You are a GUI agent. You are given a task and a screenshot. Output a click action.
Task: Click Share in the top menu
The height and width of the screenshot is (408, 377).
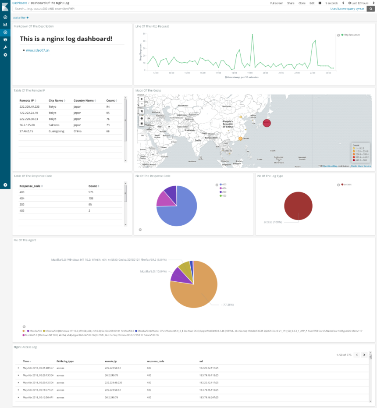[291, 3]
